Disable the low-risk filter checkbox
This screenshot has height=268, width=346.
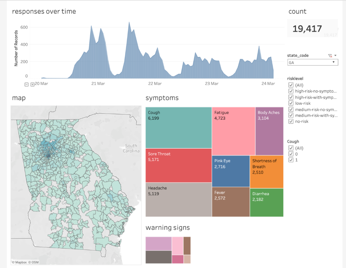click(x=291, y=103)
